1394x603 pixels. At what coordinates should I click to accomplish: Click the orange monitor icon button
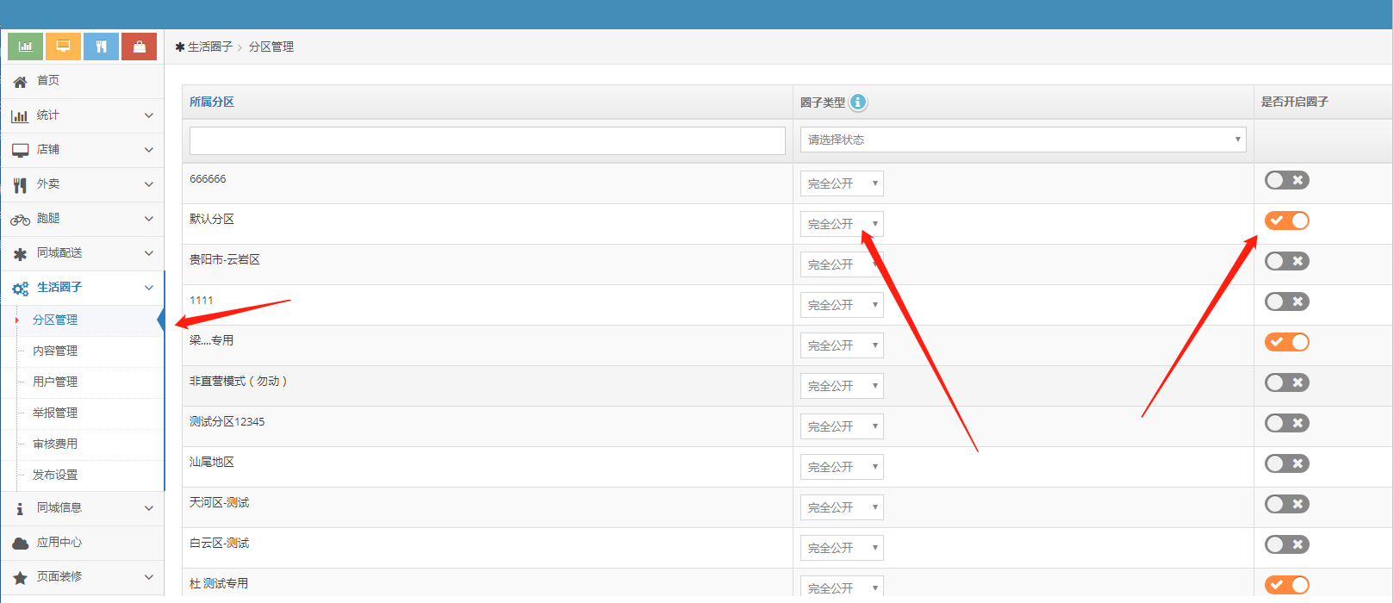coord(63,47)
